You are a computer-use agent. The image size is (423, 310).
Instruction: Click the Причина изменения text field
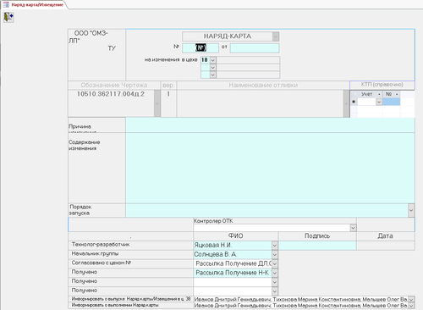(270, 125)
